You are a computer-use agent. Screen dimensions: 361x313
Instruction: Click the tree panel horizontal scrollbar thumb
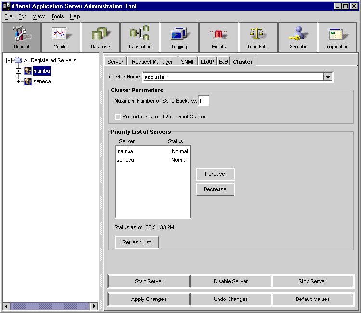[50, 306]
